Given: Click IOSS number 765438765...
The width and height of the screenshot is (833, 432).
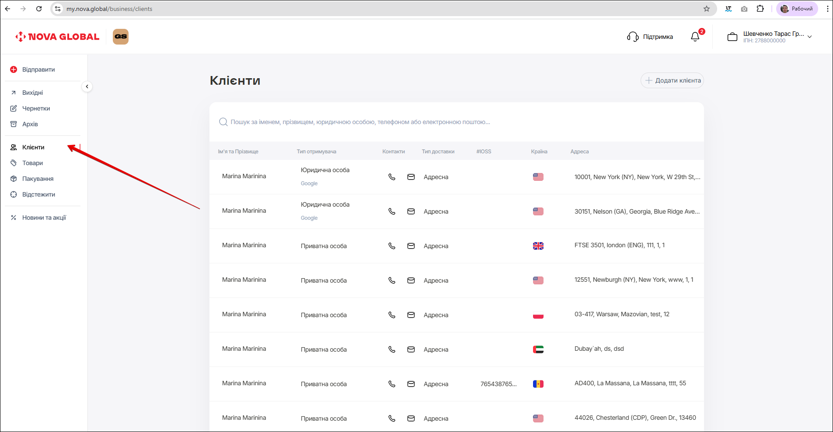Looking at the screenshot, I should (498, 384).
